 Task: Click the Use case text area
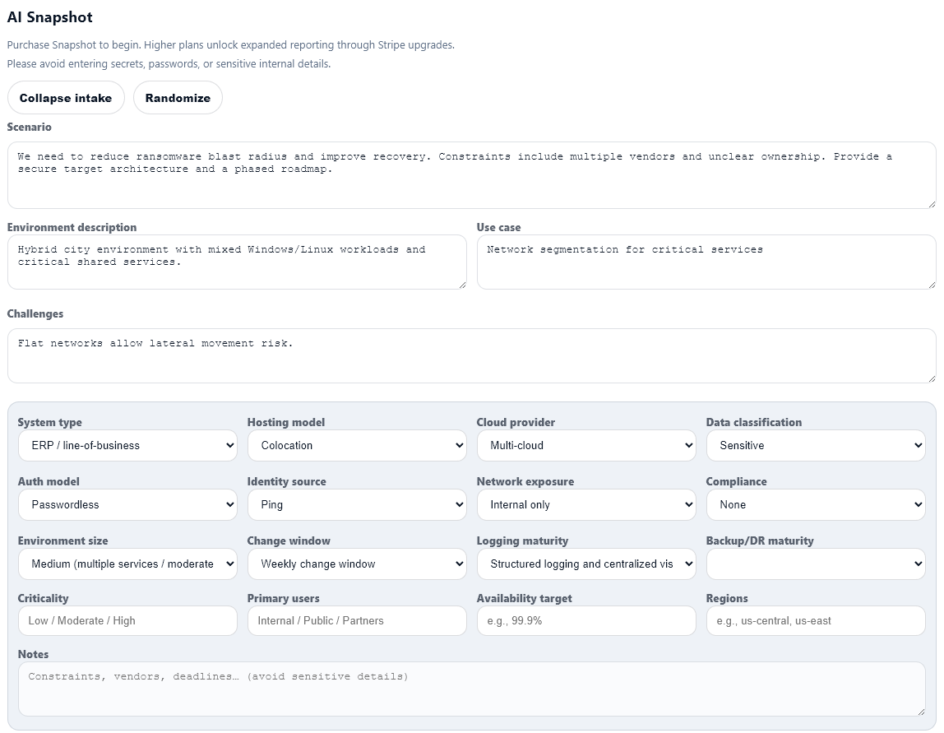coord(707,262)
